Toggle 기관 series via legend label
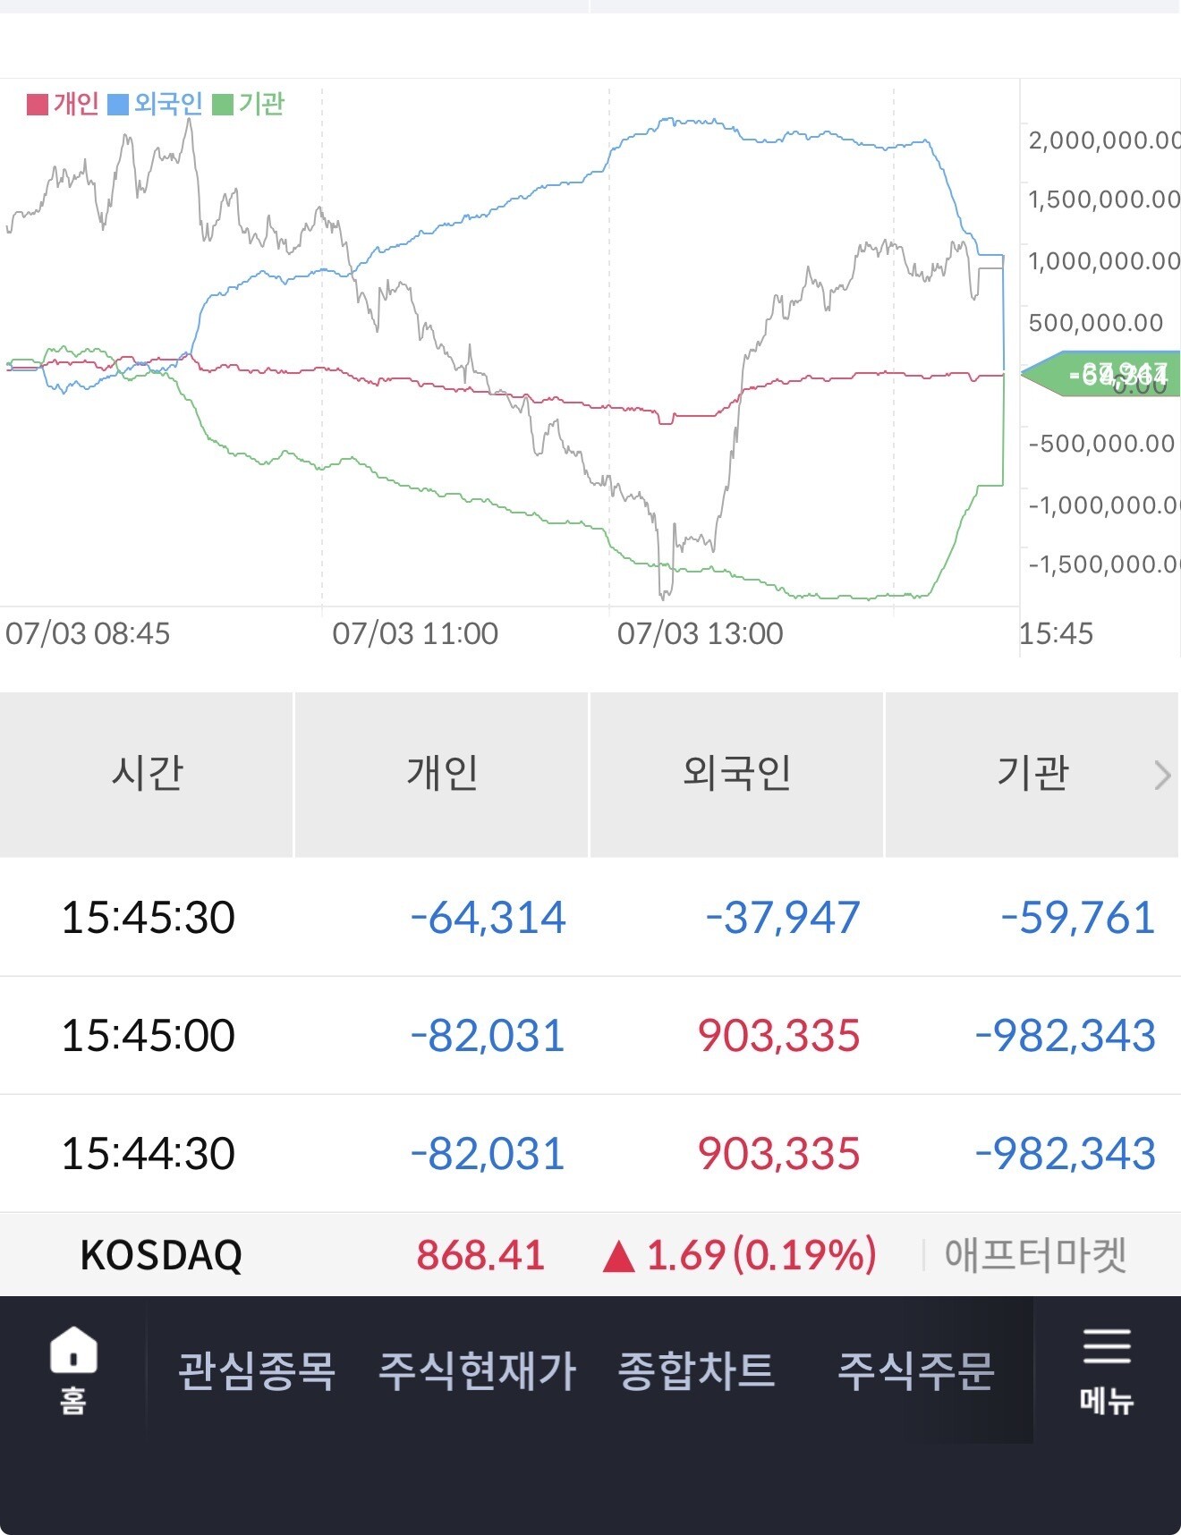This screenshot has width=1181, height=1535. [x=261, y=104]
